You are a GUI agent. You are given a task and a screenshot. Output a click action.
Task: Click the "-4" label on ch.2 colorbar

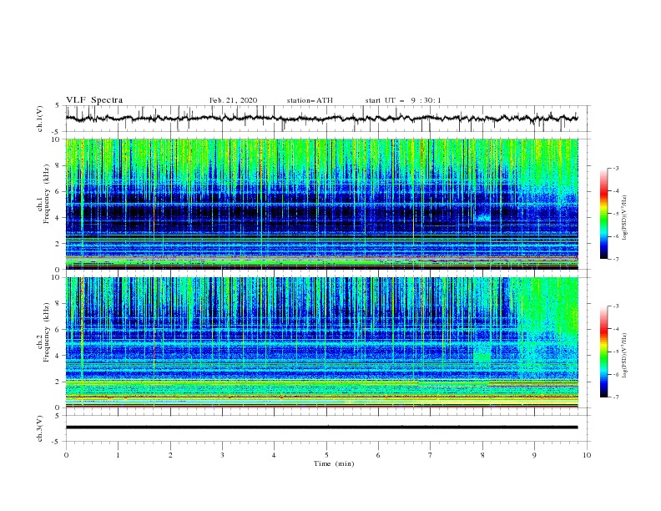(616, 329)
